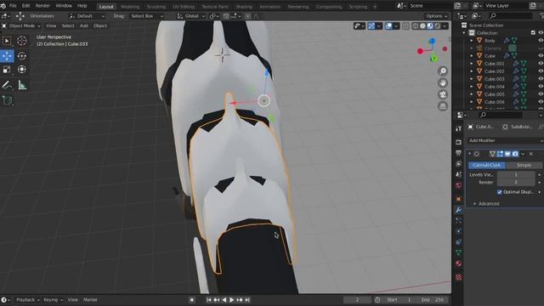Toggle modifier show in edit mode
This screenshot has width=544, height=306.
pos(500,154)
